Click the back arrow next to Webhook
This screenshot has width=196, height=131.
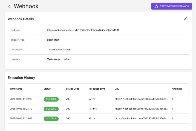(x=9, y=6)
